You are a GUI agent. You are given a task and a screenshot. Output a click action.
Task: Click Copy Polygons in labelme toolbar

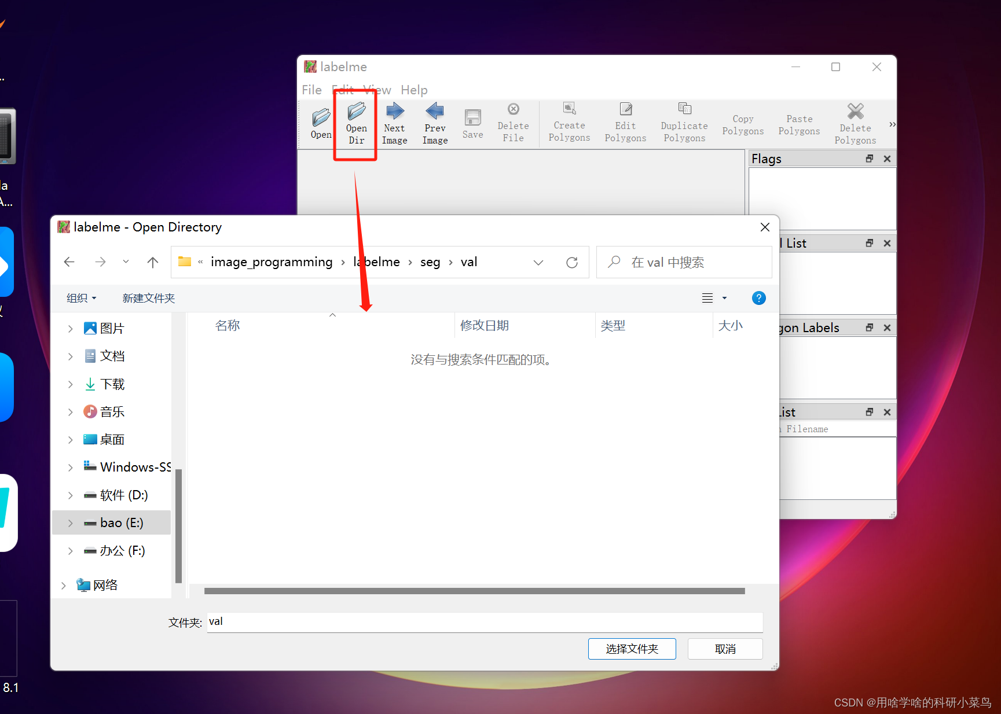click(743, 125)
